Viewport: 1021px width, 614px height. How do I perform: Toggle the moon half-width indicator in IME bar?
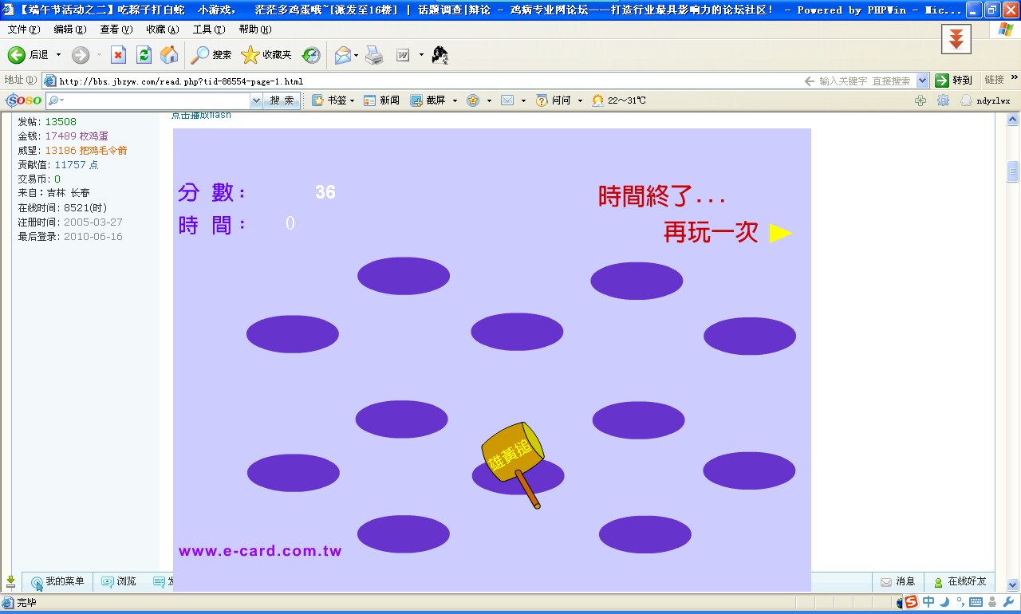point(944,602)
